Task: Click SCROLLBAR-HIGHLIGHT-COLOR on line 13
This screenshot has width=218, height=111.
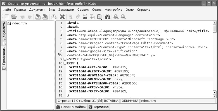Action: [93, 75]
